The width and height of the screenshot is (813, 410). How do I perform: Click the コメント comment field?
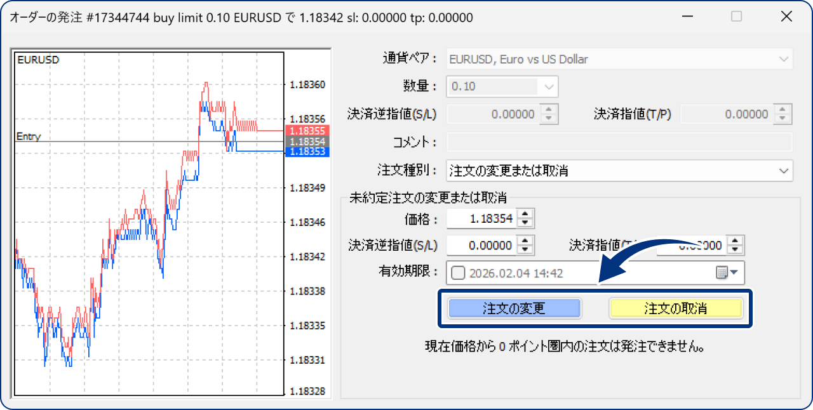(x=620, y=142)
